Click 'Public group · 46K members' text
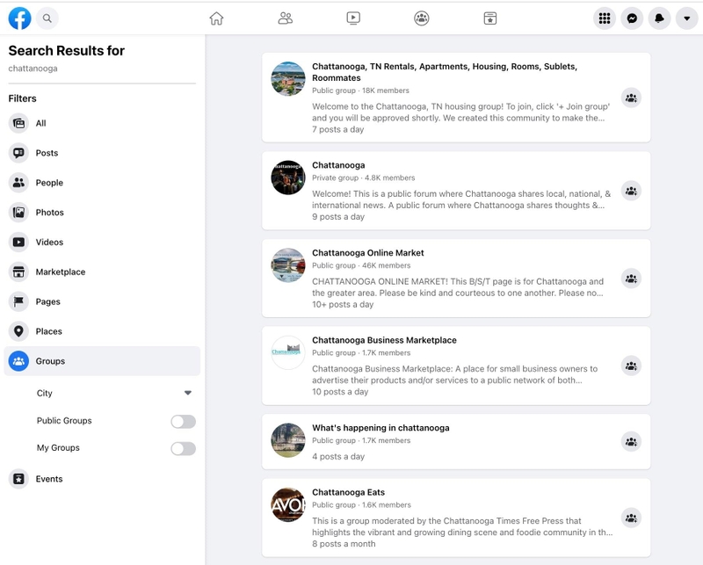The height and width of the screenshot is (565, 703). tap(361, 265)
